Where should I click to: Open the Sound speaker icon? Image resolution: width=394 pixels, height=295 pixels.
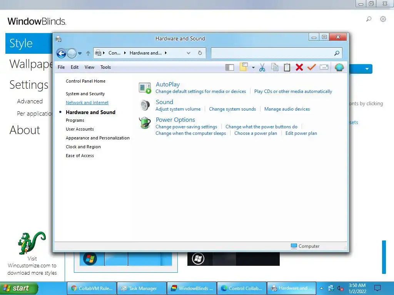click(x=145, y=105)
